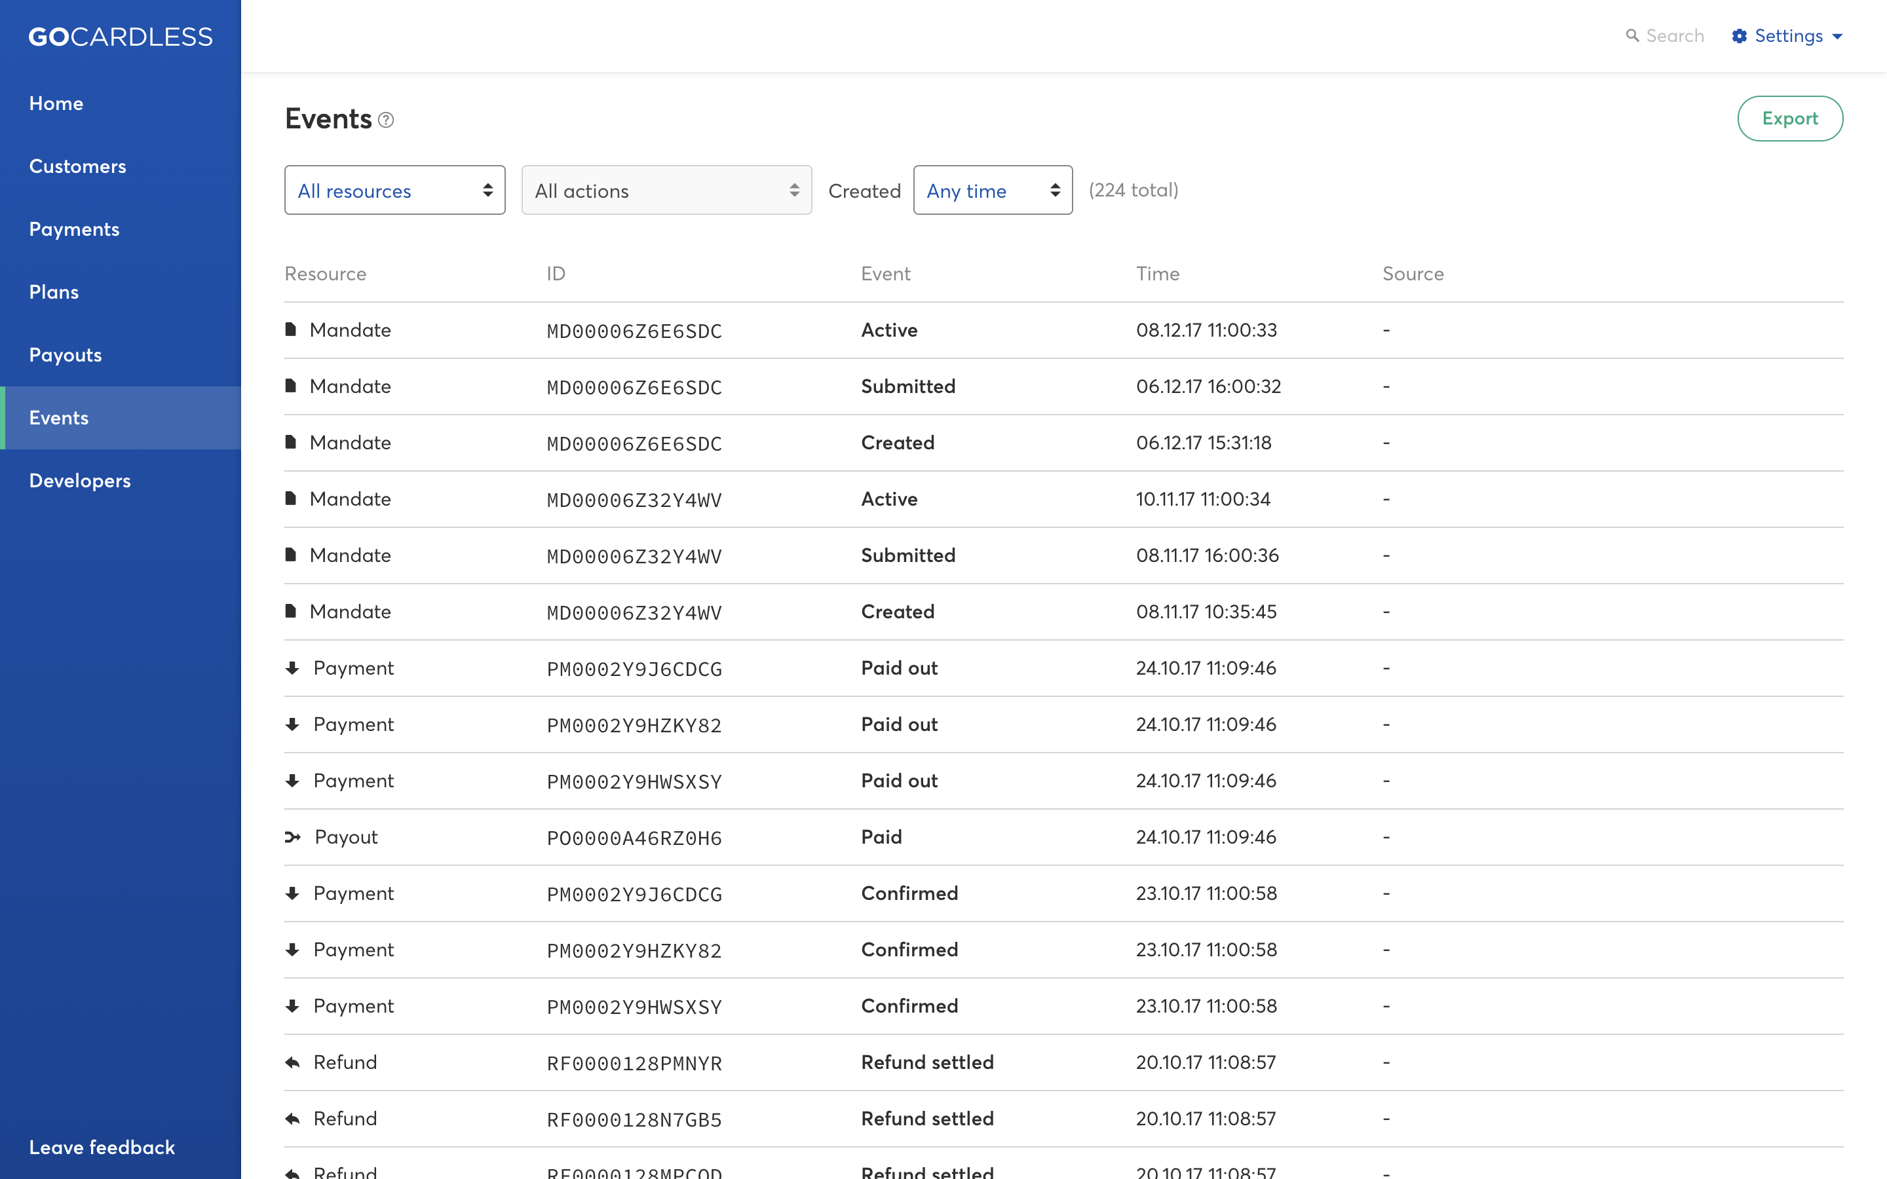This screenshot has width=1887, height=1179.
Task: Click Source column header
Action: pos(1413,274)
